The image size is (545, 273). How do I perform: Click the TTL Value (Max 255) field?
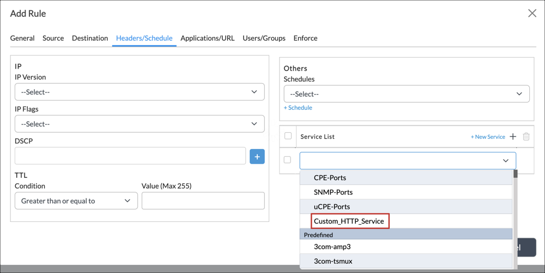203,201
